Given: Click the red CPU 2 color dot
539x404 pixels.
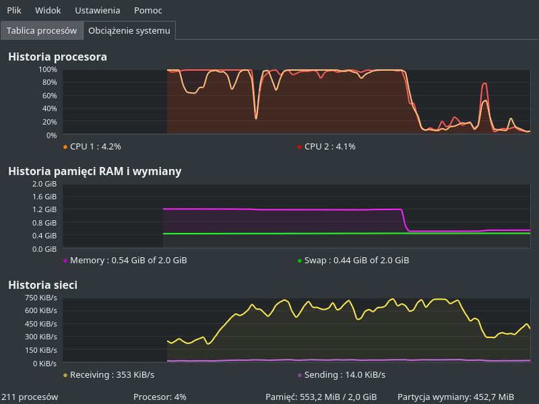Looking at the screenshot, I should tap(300, 147).
